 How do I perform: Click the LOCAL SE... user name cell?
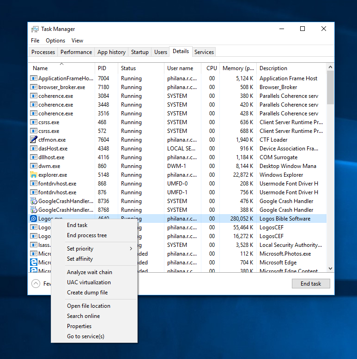181,149
